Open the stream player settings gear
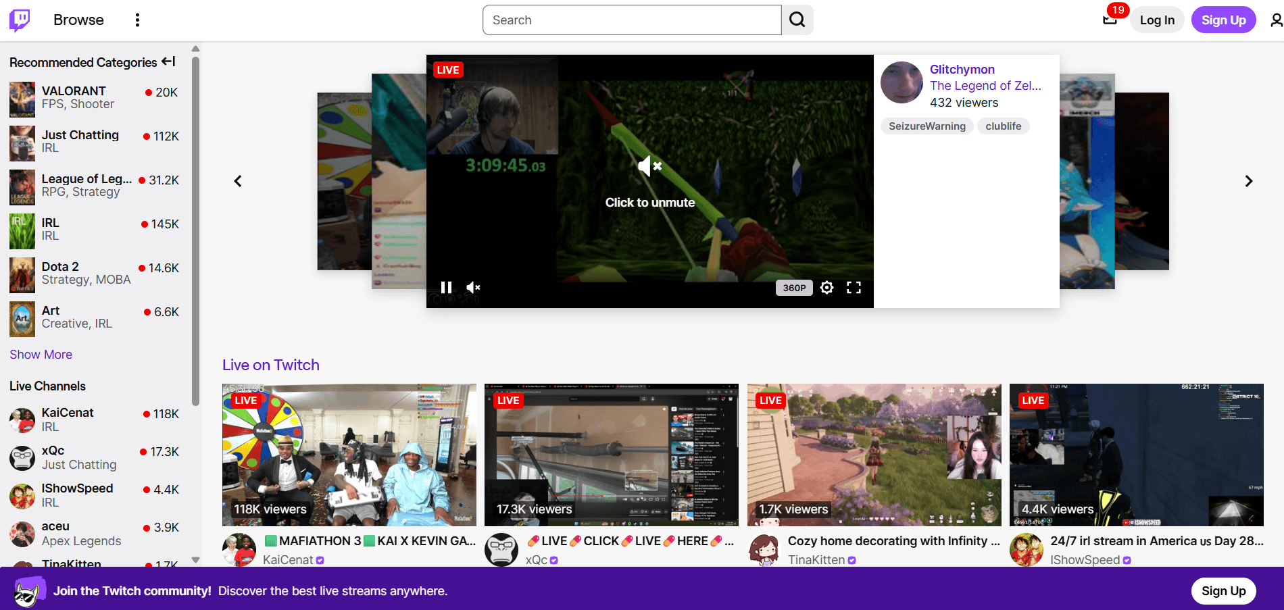 click(826, 287)
